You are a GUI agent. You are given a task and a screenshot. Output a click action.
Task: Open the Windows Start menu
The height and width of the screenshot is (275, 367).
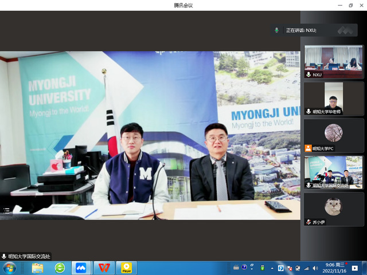pyautogui.click(x=9, y=268)
